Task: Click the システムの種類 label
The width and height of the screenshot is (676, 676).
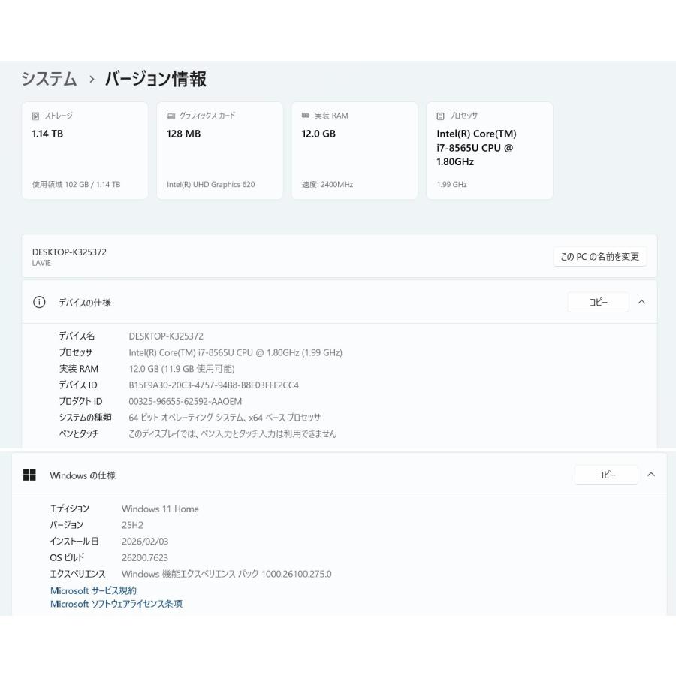Action: (x=86, y=418)
